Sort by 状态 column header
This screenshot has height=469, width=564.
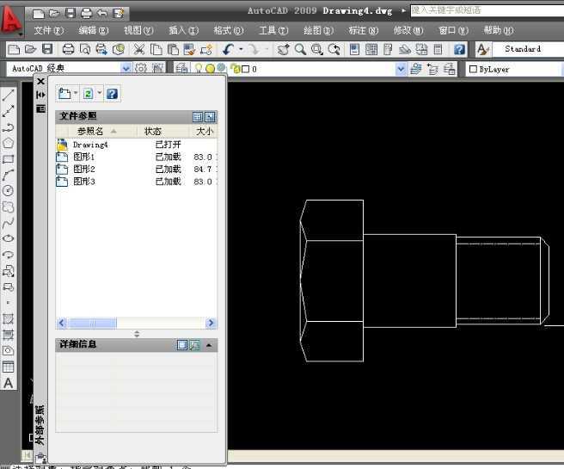[163, 132]
